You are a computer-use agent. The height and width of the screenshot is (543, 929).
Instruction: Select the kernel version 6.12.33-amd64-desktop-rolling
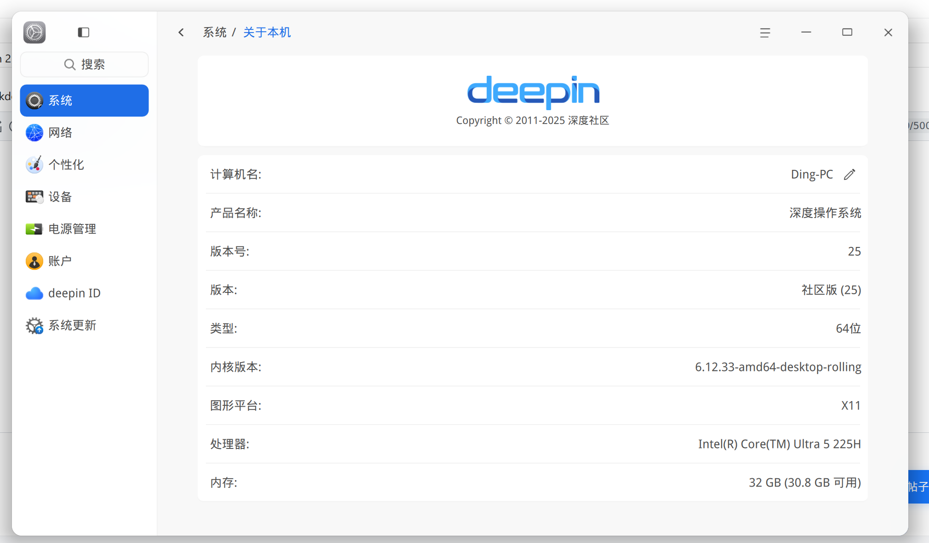click(778, 367)
